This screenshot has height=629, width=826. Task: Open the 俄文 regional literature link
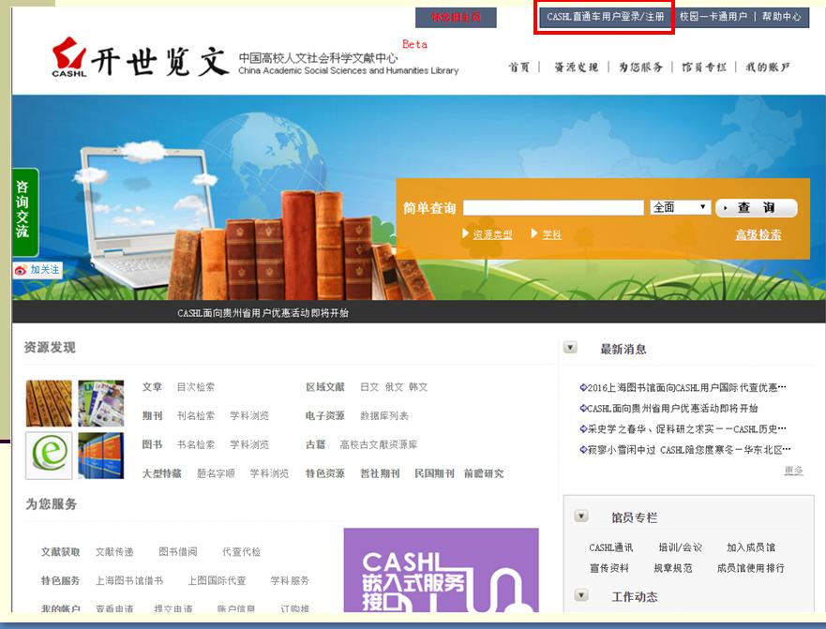(394, 387)
